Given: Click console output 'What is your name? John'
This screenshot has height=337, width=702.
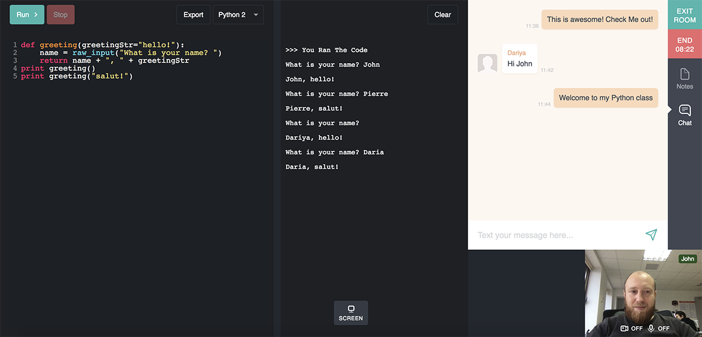Looking at the screenshot, I should (332, 65).
